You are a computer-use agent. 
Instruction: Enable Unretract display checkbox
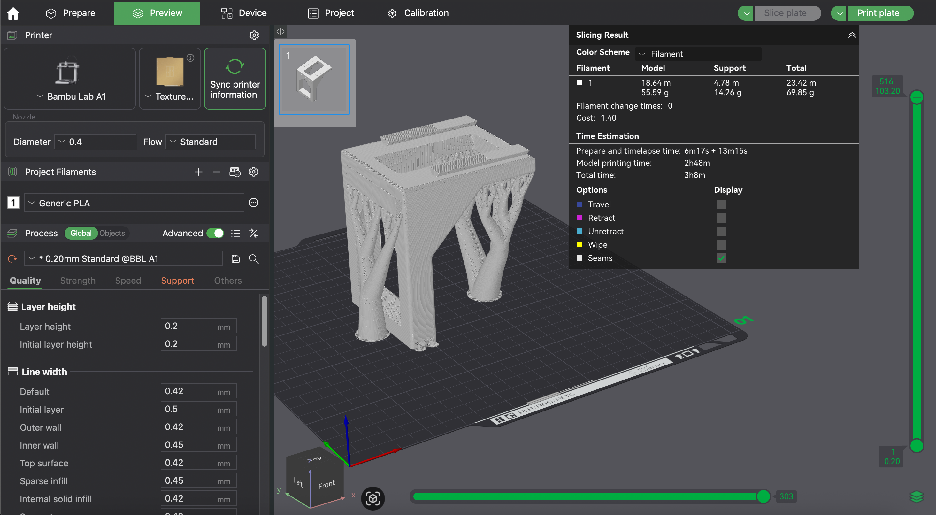coord(721,232)
